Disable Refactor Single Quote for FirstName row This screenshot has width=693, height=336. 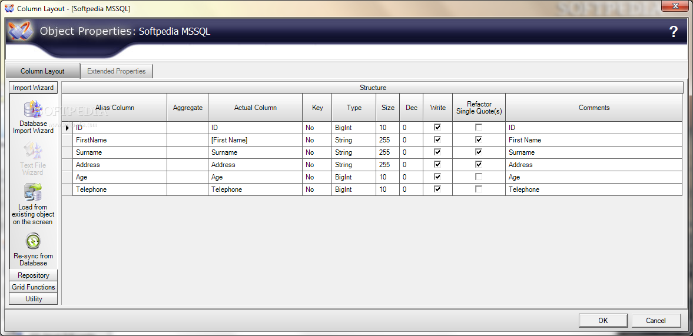[479, 139]
